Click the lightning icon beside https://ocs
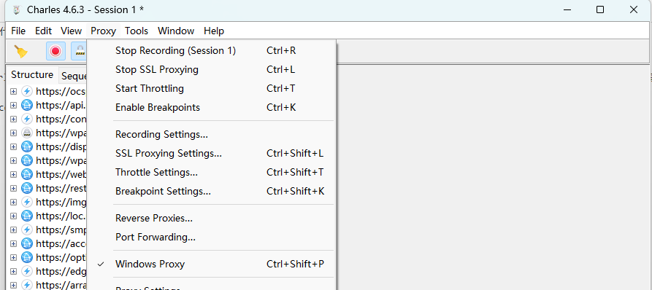Screen dimensions: 652x290 [x=26, y=91]
